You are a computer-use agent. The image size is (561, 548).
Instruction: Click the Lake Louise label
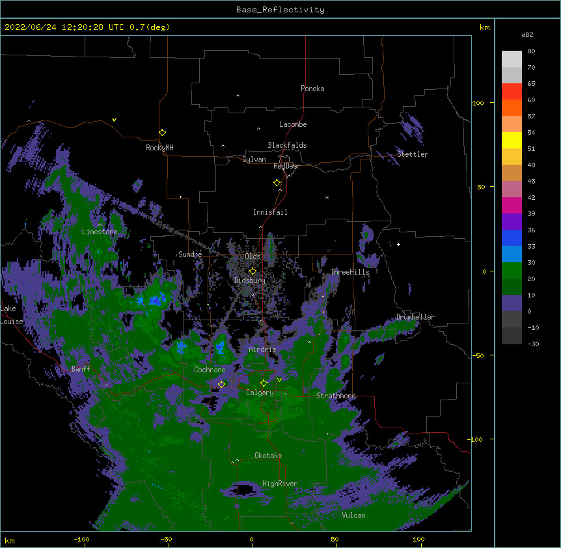pos(12,315)
